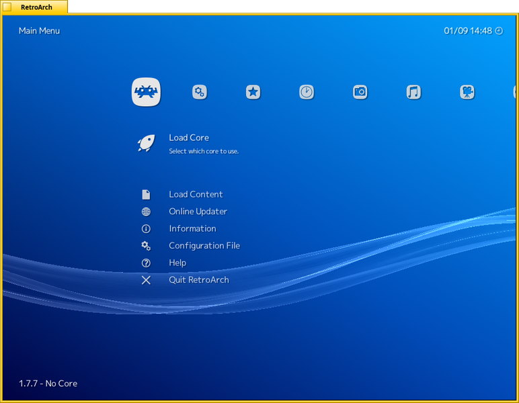Click the gears icon beside Configuration File
Screen dimensions: 519x403
tap(146, 246)
